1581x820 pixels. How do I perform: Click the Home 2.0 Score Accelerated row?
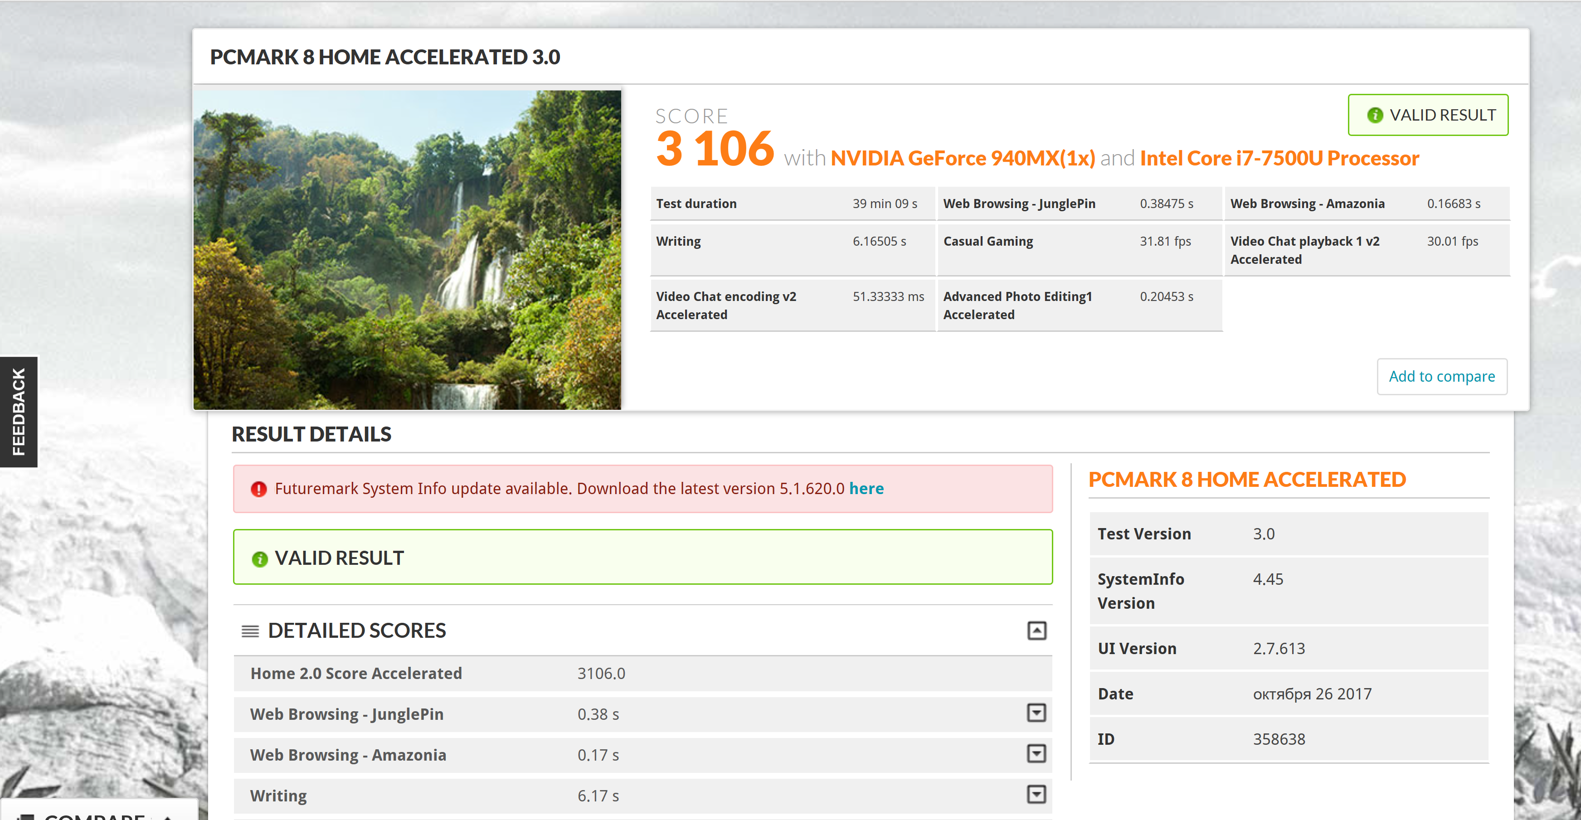[642, 673]
